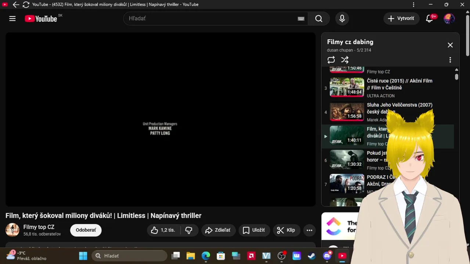The width and height of the screenshot is (470, 264).
Task: Share the video via Zdieľať
Action: 218,230
